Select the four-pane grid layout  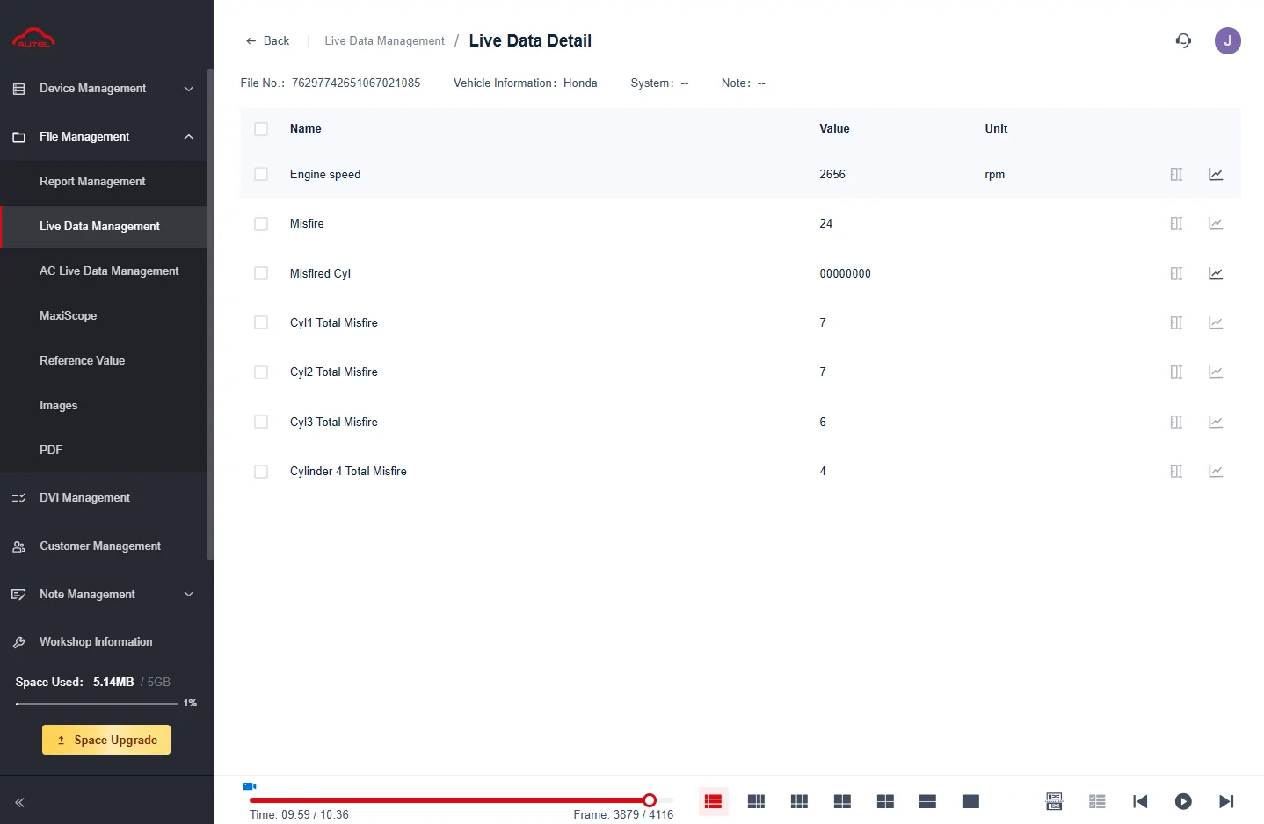click(885, 801)
